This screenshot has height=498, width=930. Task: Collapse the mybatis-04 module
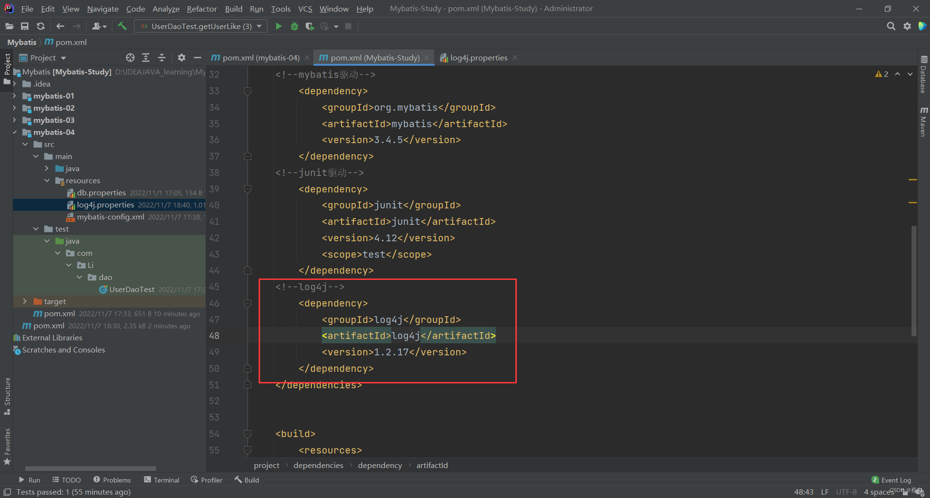(15, 132)
